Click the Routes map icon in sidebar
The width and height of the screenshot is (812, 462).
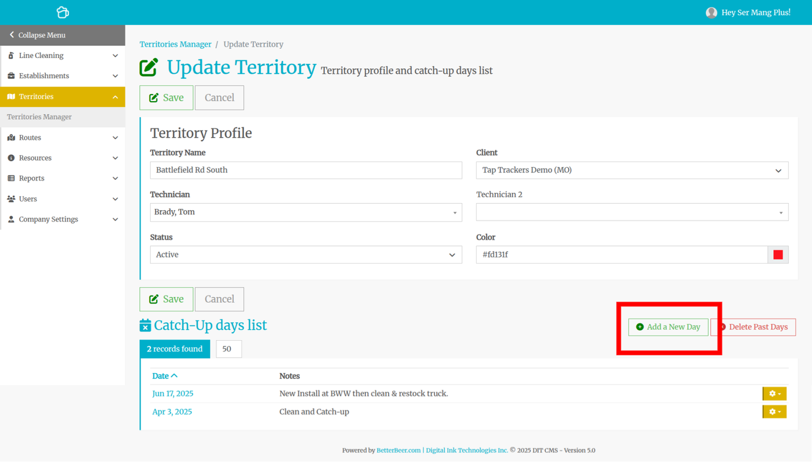pos(11,138)
